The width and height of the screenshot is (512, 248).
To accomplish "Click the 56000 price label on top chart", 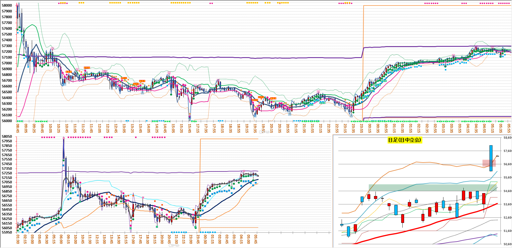I will point(7,121).
